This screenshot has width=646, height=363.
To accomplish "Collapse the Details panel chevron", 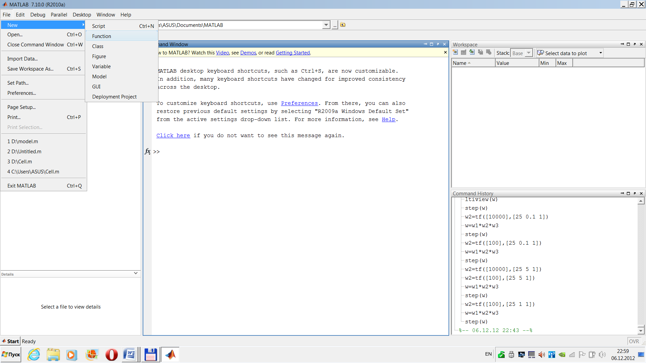I will pos(136,273).
